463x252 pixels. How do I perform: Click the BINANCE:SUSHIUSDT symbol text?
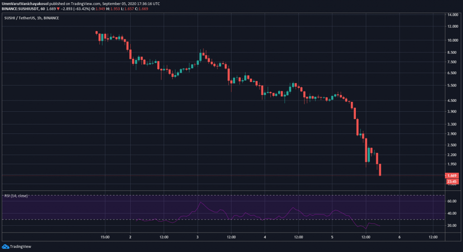click(23, 8)
